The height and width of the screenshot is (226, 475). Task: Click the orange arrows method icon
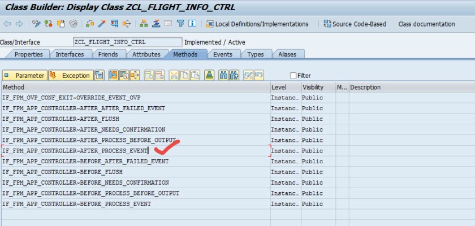pos(135,75)
